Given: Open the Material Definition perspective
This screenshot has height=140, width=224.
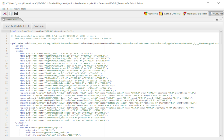Looking at the screenshot, I should pyautogui.click(x=170, y=13).
